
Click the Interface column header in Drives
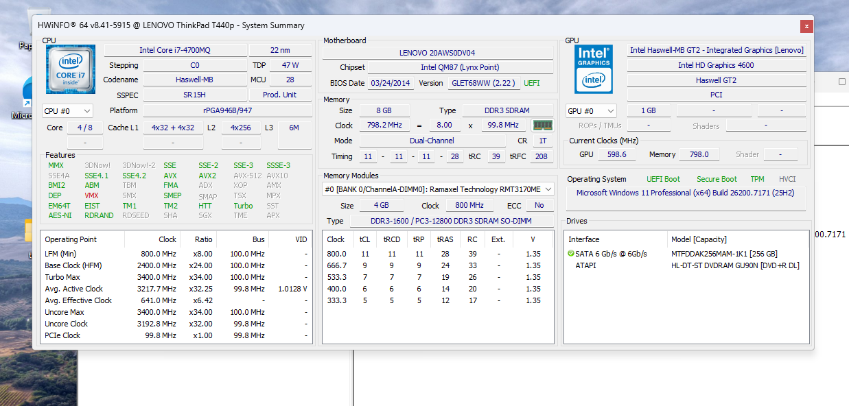pos(616,239)
